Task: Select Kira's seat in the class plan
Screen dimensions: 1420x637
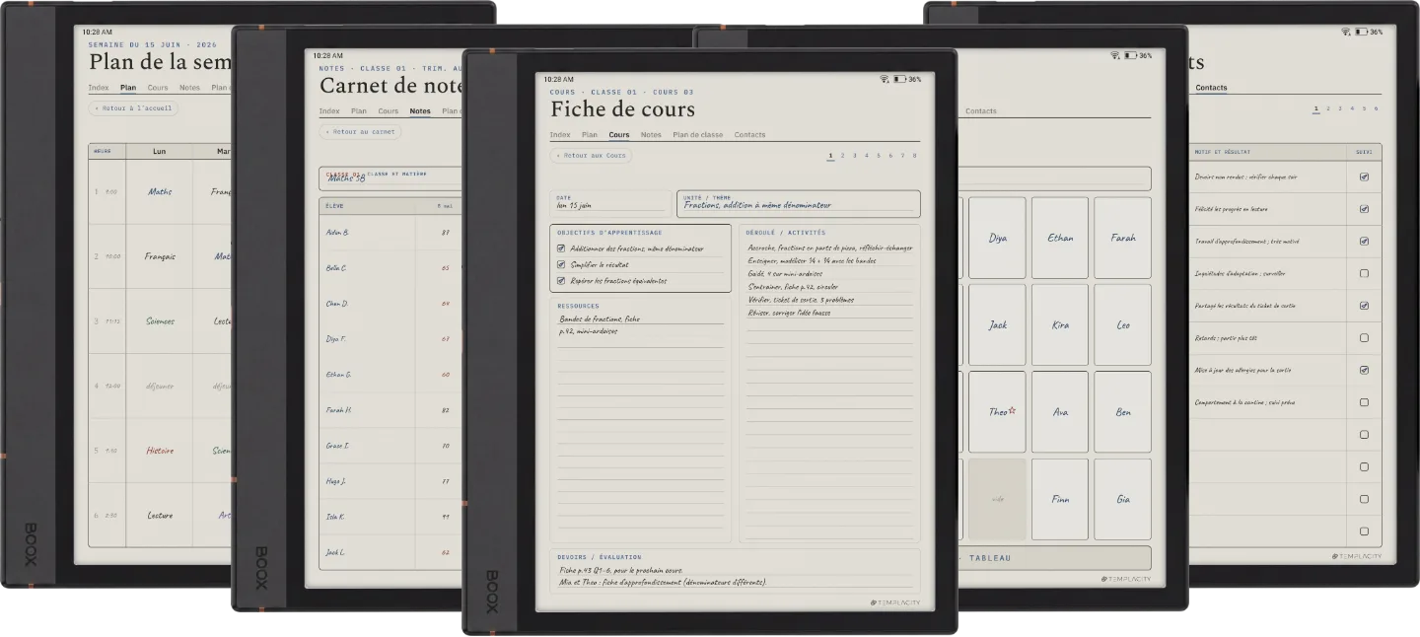Action: [1060, 324]
